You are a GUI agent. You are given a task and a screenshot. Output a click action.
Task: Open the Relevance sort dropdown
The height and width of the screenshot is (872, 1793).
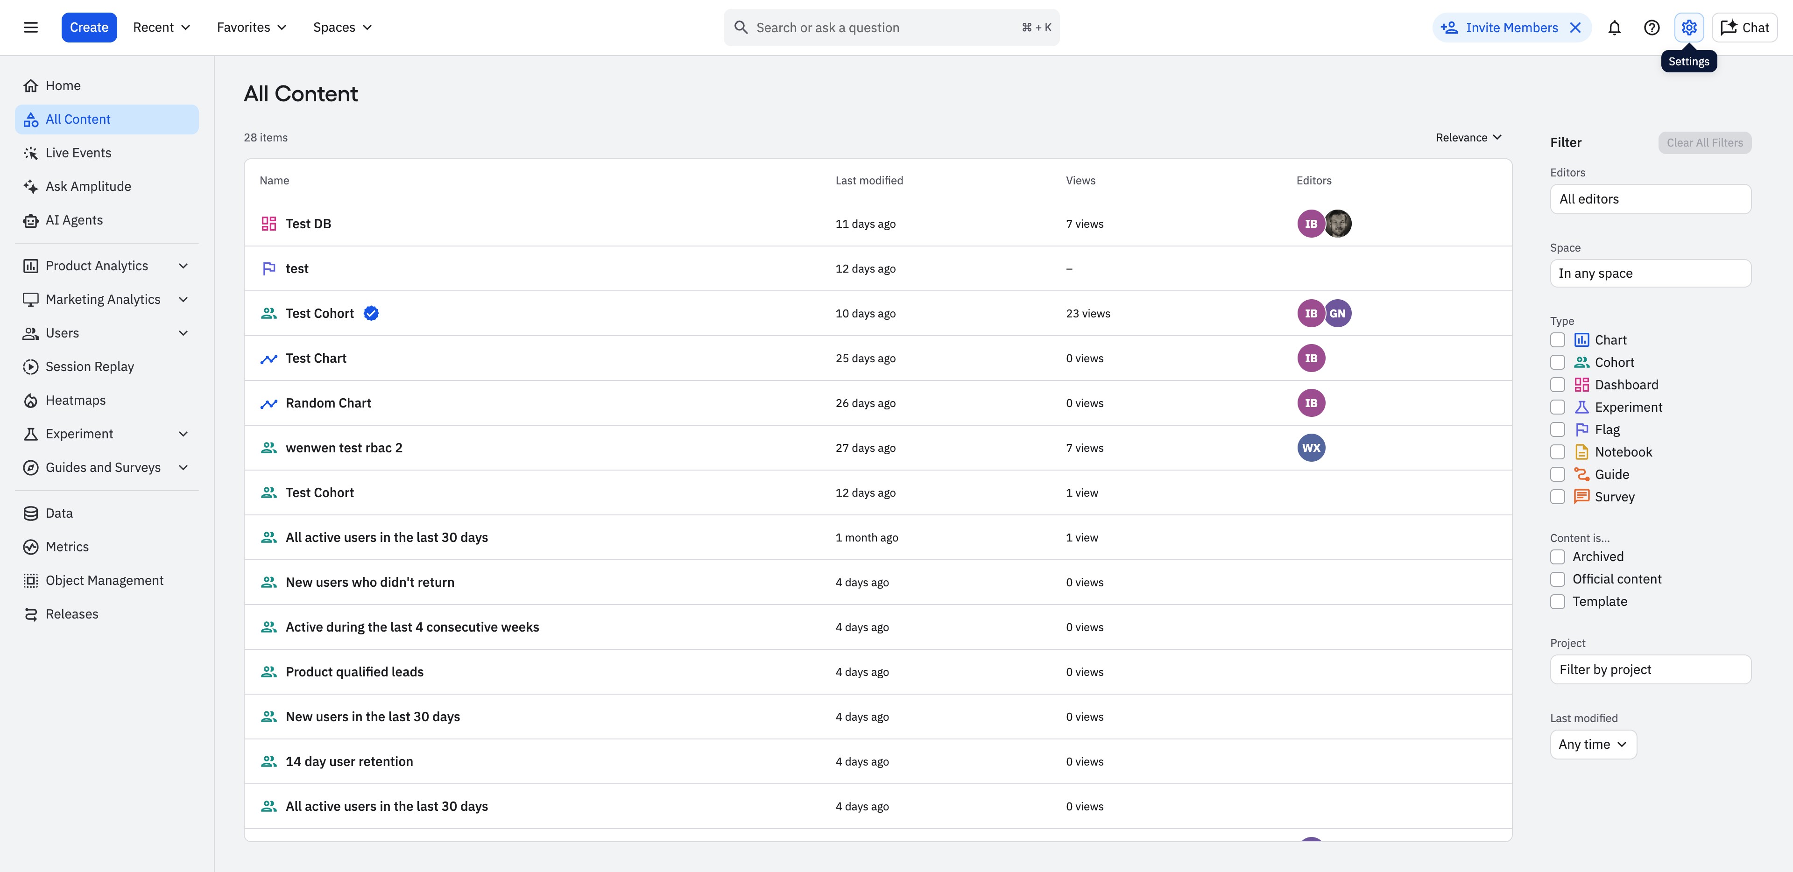click(x=1468, y=138)
